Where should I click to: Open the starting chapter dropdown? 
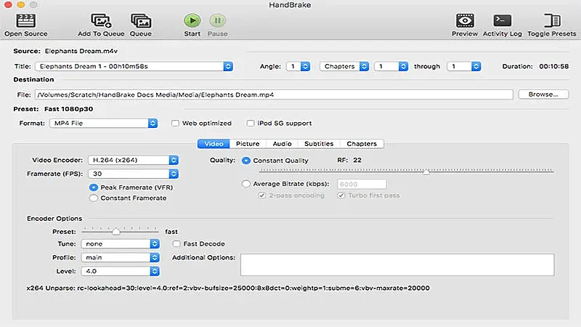click(x=391, y=66)
